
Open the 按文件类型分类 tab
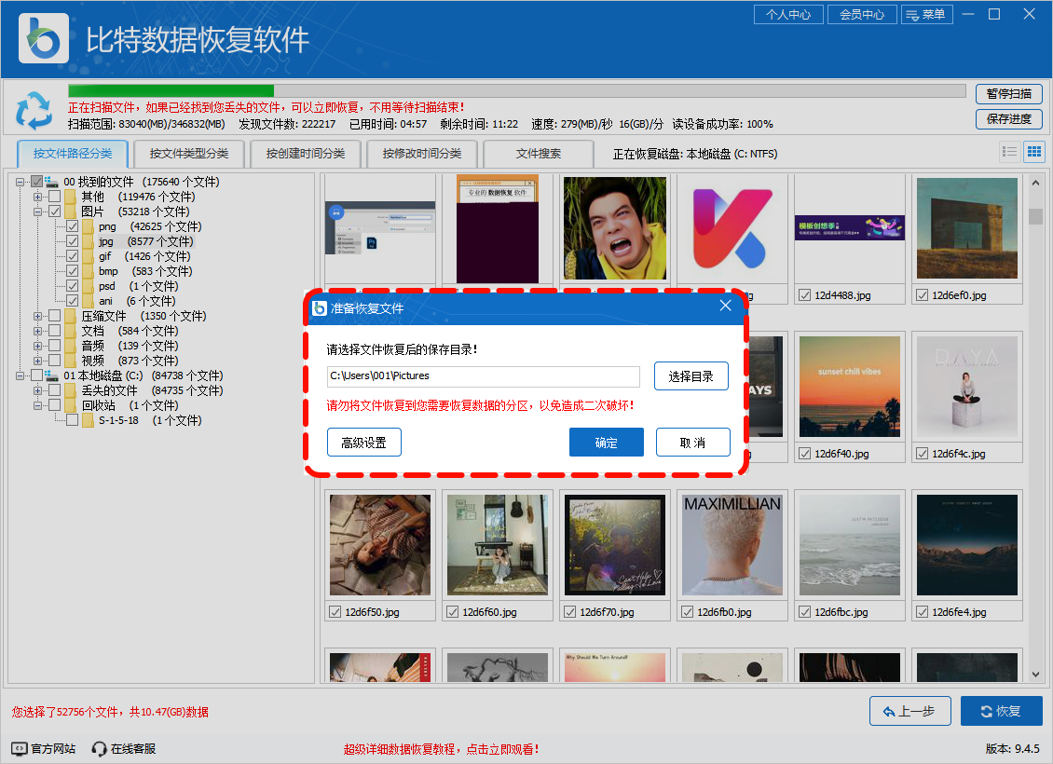point(189,153)
